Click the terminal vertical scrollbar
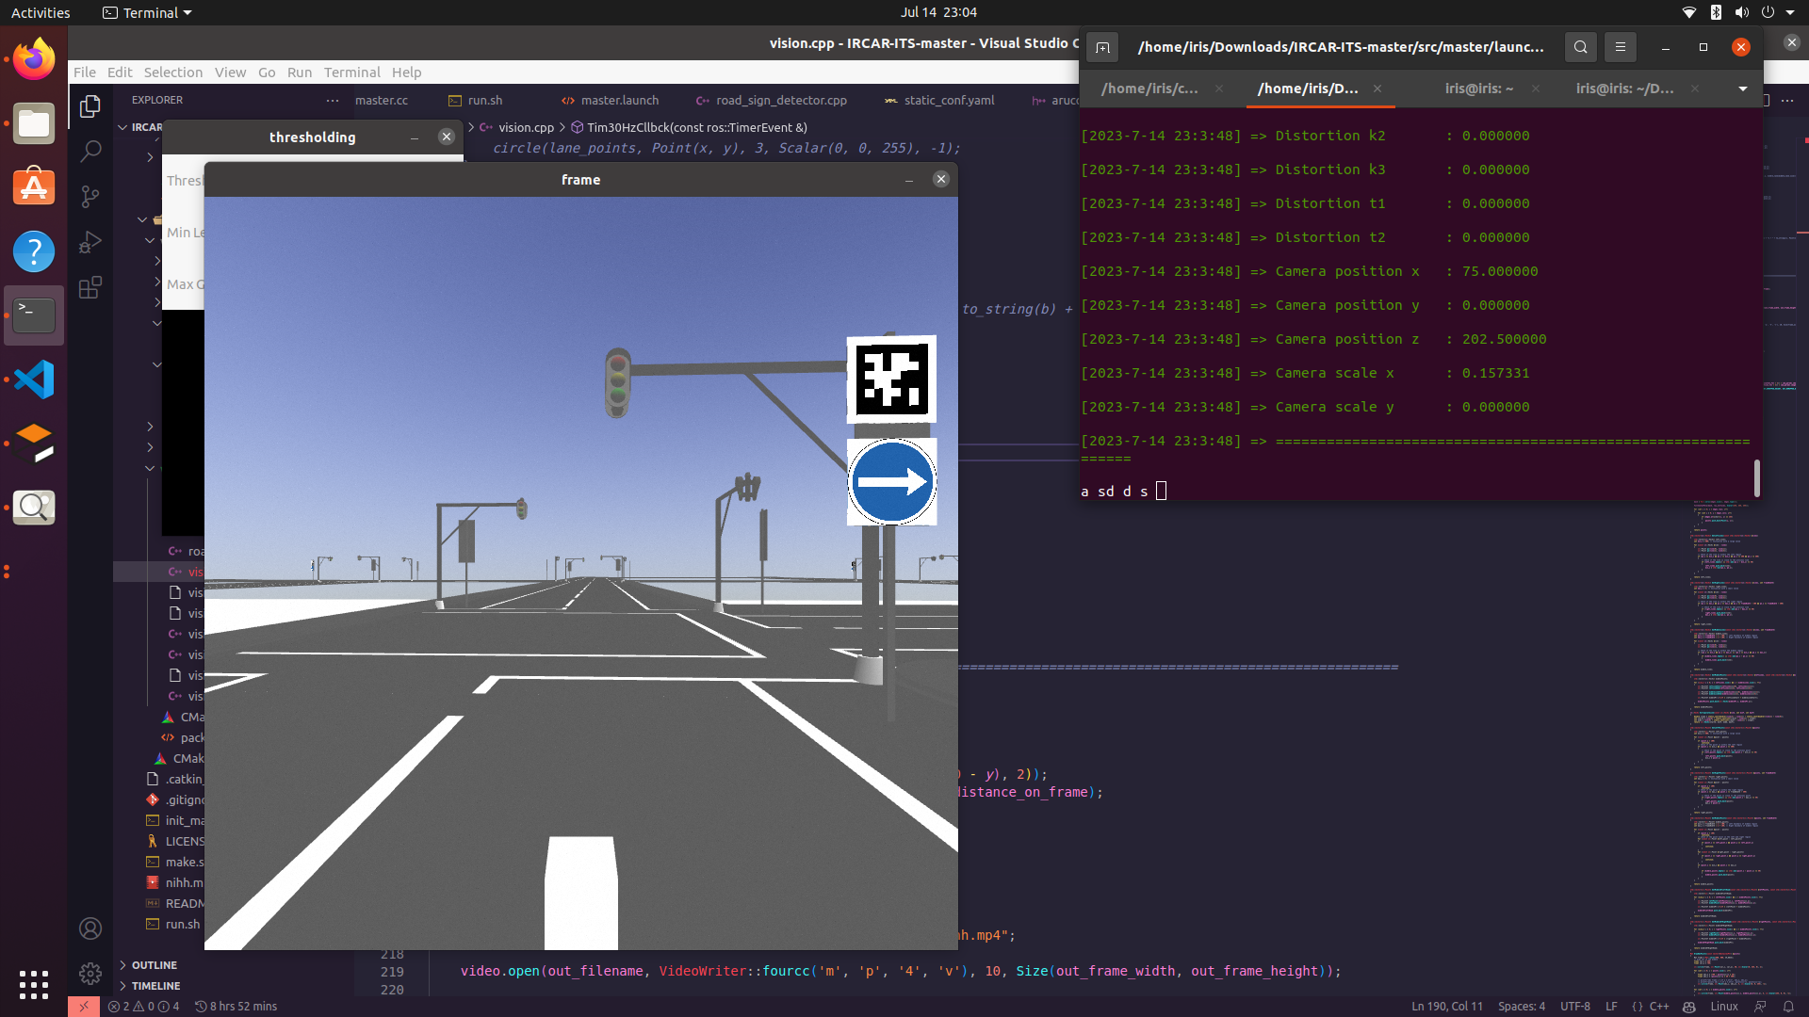 pyautogui.click(x=1756, y=477)
